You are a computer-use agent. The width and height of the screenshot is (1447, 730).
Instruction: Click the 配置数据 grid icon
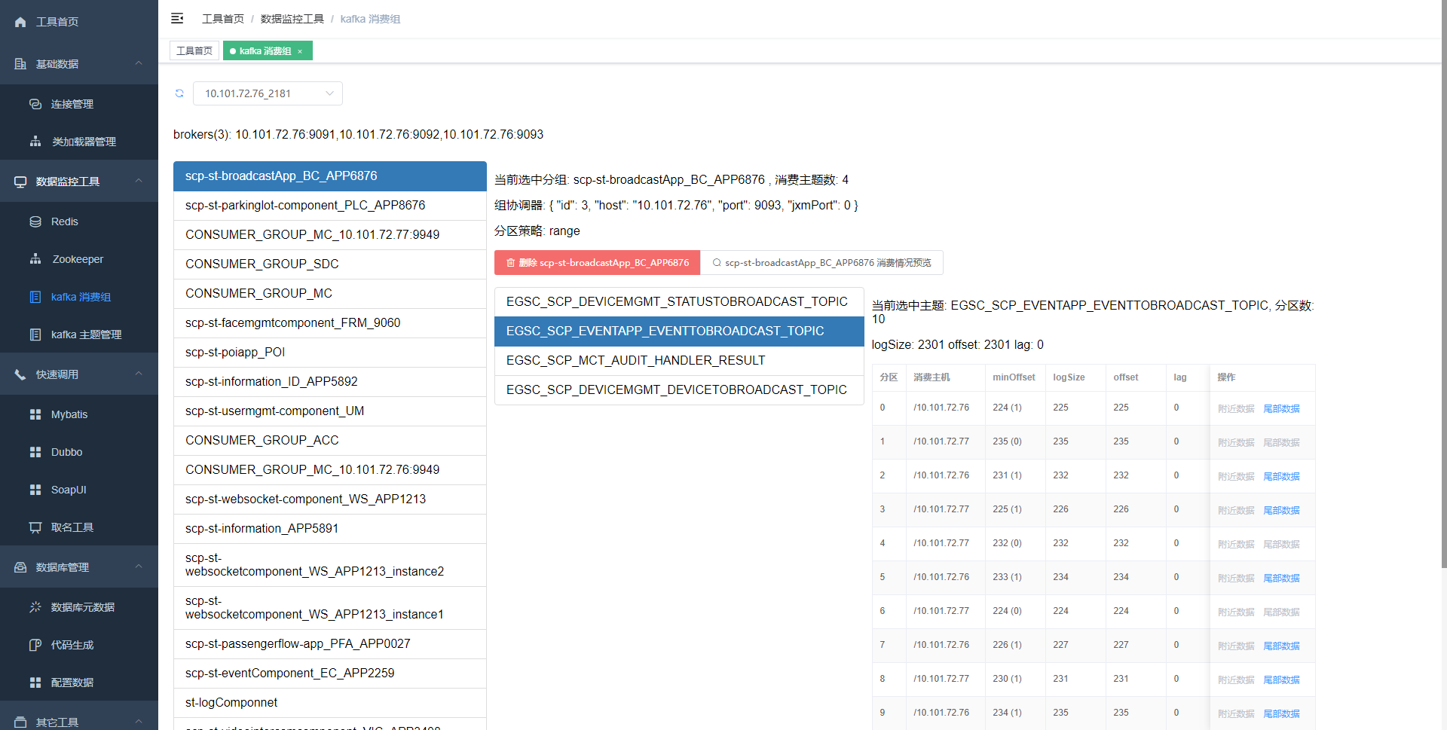[35, 683]
